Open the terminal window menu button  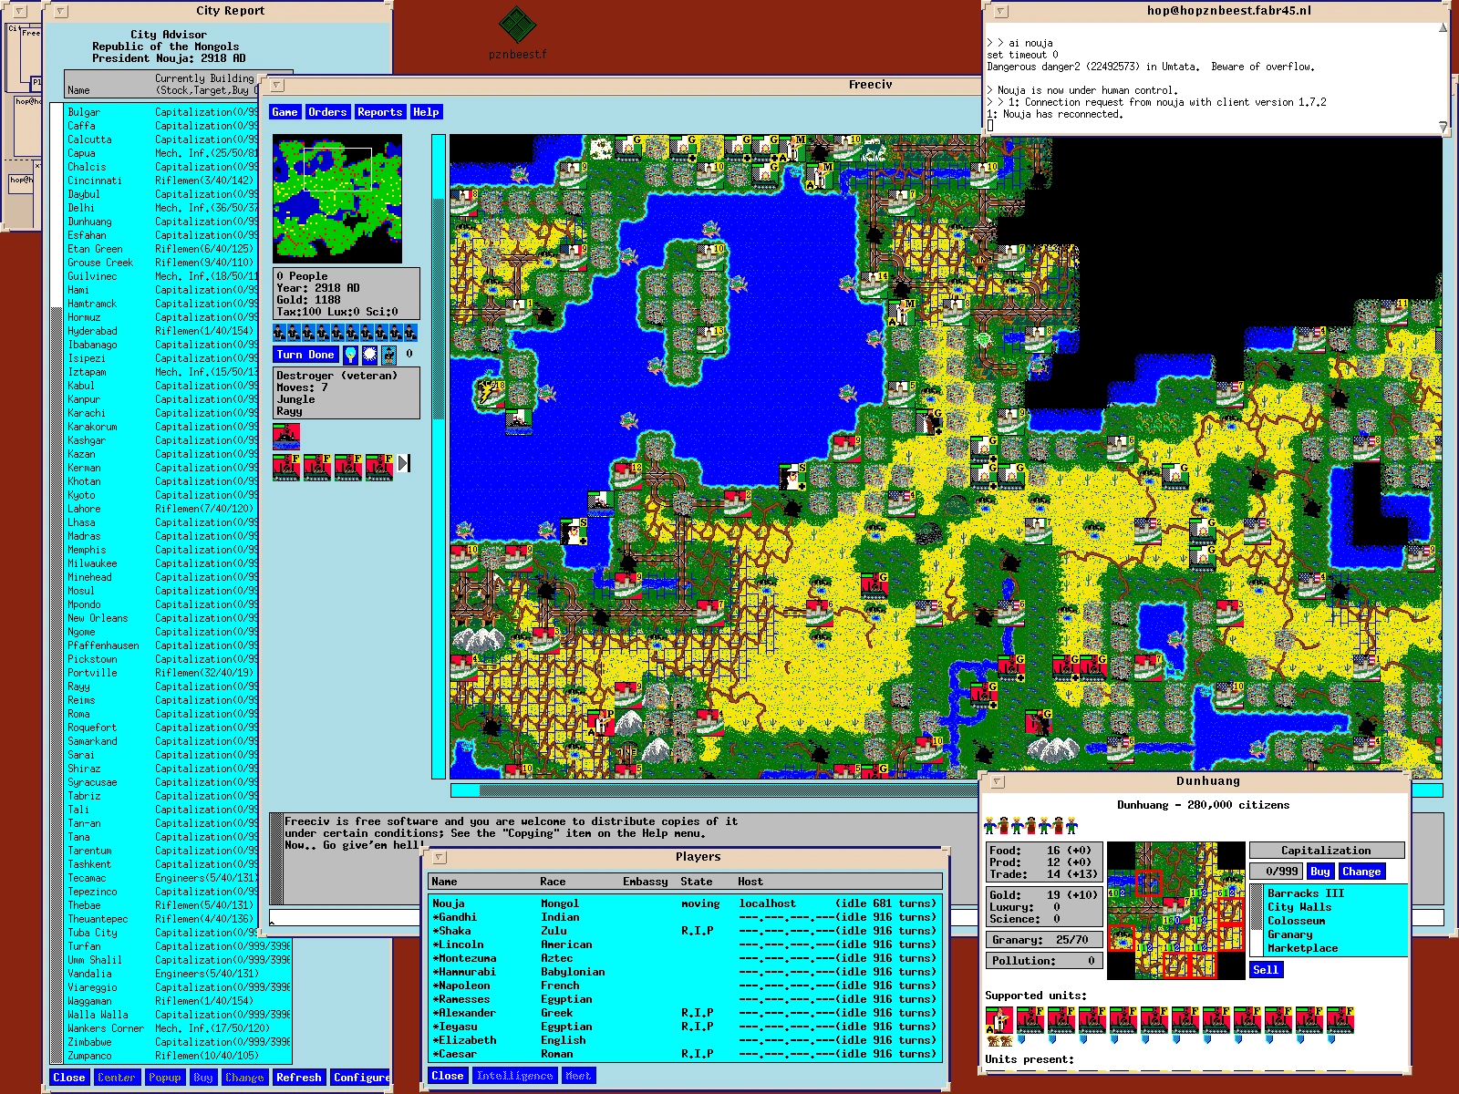[x=1000, y=12]
